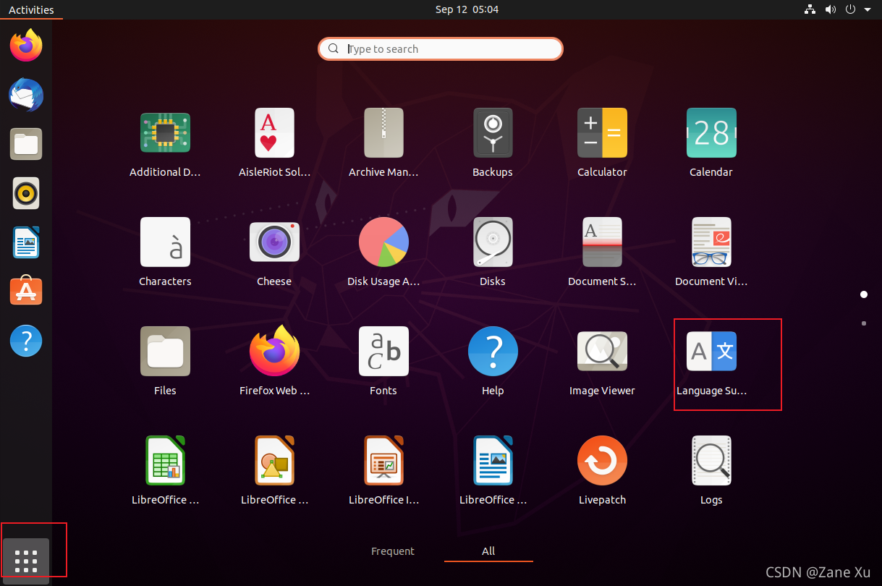The image size is (882, 586).
Task: Open Files in the dock
Action: pos(26,144)
